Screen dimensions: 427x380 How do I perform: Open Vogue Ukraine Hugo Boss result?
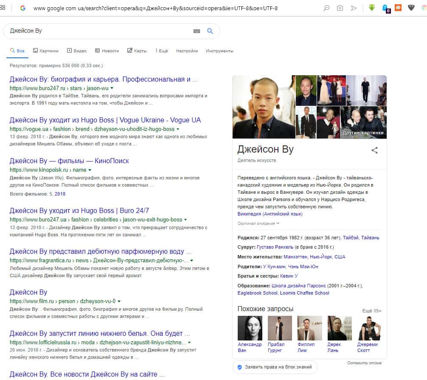[x=105, y=120]
